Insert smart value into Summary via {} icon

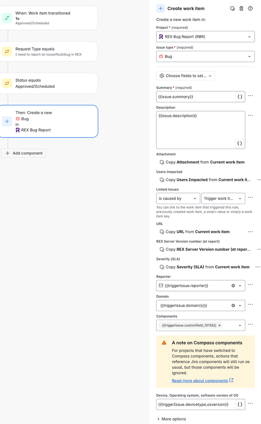coord(240,96)
